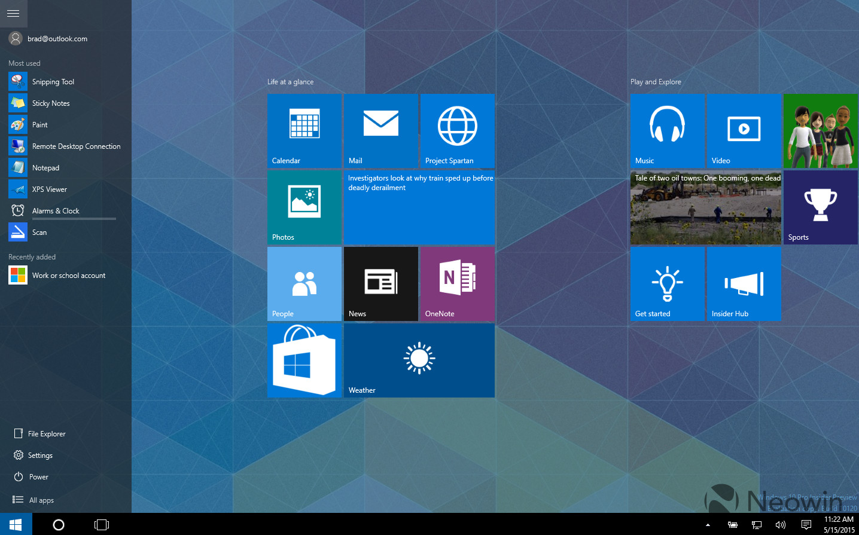This screenshot has height=535, width=859.
Task: Open Sticky Notes app
Action: point(66,103)
